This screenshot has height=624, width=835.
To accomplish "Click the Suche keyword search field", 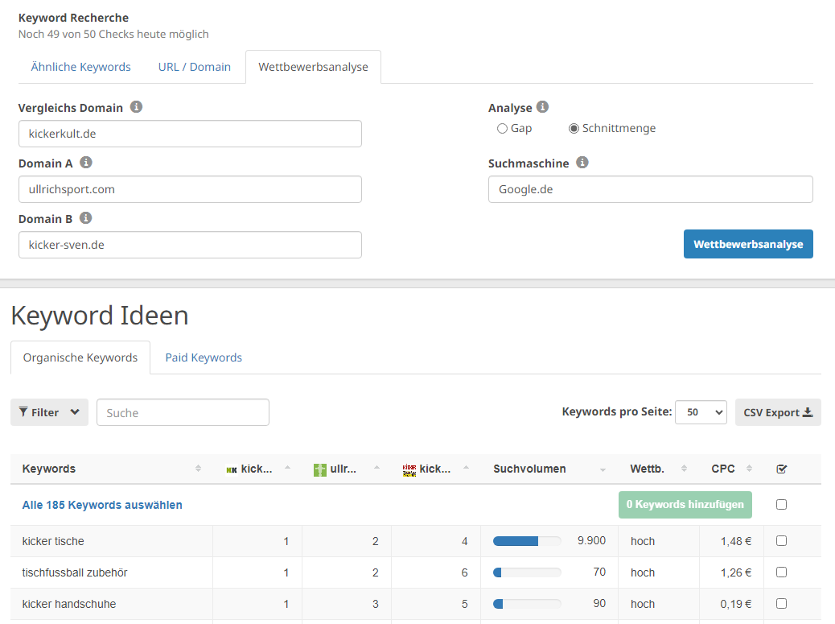I will coord(183,412).
